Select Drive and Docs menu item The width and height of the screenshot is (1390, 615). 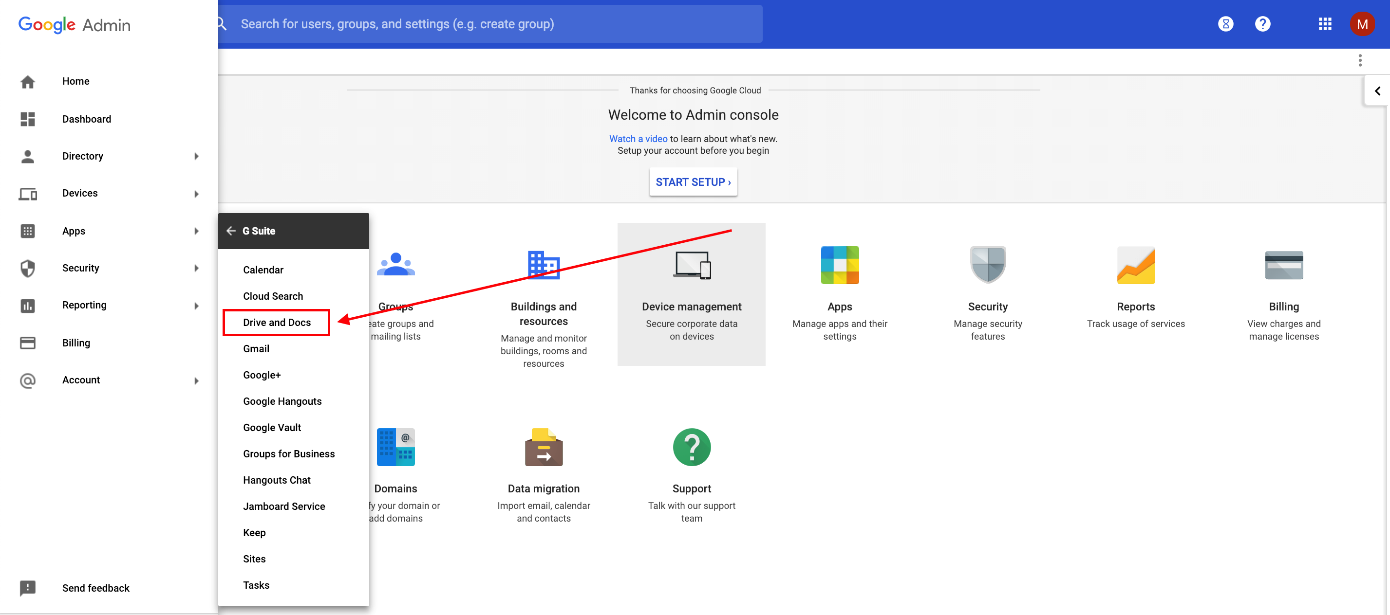(x=277, y=322)
